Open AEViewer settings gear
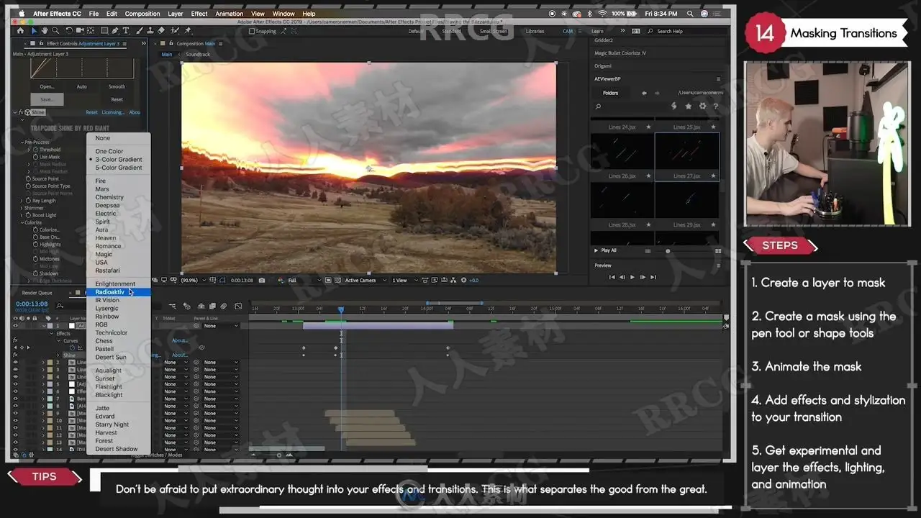Image resolution: width=921 pixels, height=518 pixels. click(702, 106)
